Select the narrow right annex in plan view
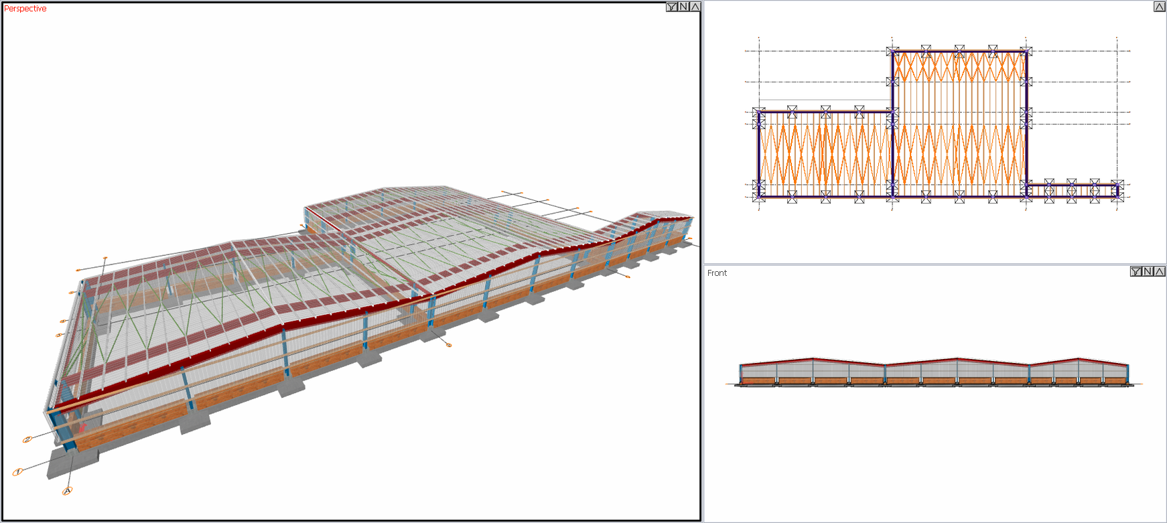Screen dimensions: 1167x523 [x=1072, y=191]
